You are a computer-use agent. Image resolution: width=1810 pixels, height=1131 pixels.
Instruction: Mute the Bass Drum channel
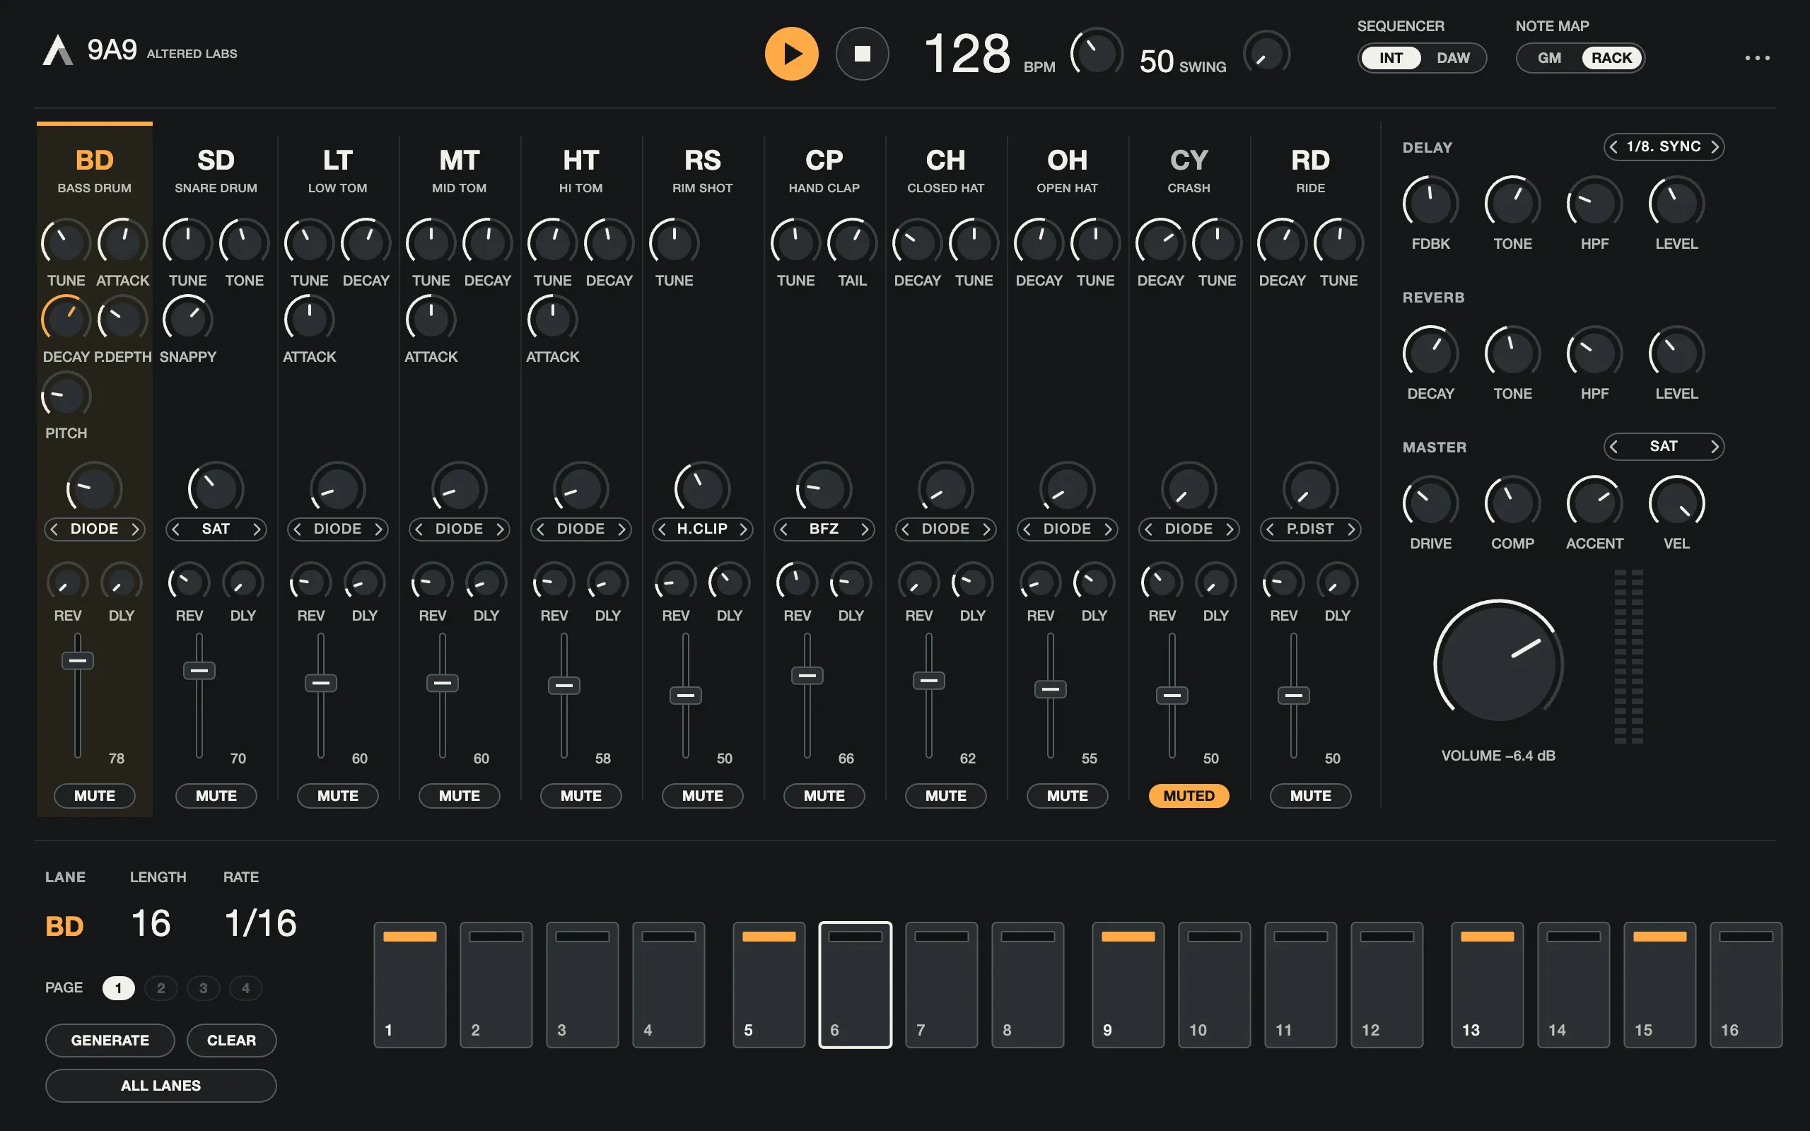point(94,796)
